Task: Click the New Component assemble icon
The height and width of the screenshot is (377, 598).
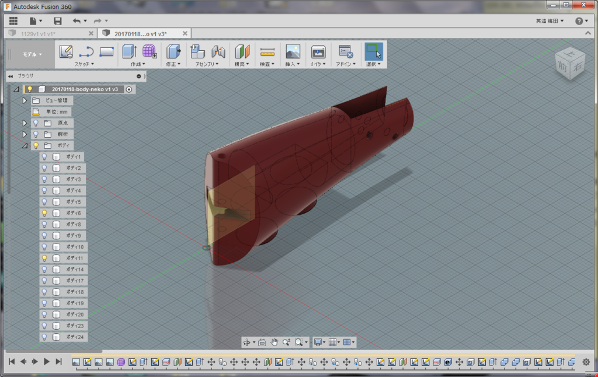Action: coord(197,51)
